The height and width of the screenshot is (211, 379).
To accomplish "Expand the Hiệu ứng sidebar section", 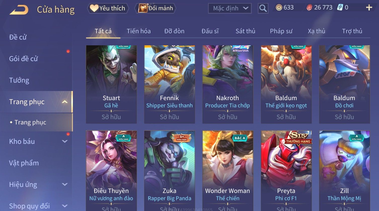I will 65,184.
